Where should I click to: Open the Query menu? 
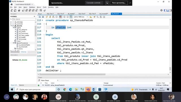[25, 7]
